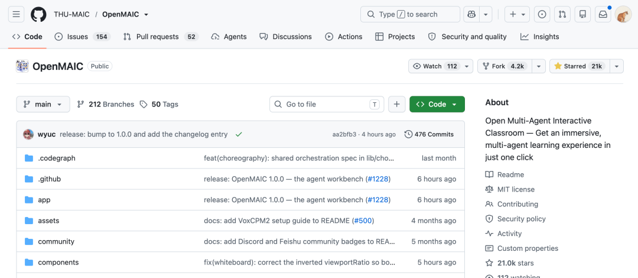Open the fix(whiteboard) commit message in components row
Viewport: 638px width, 278px height.
click(x=299, y=262)
